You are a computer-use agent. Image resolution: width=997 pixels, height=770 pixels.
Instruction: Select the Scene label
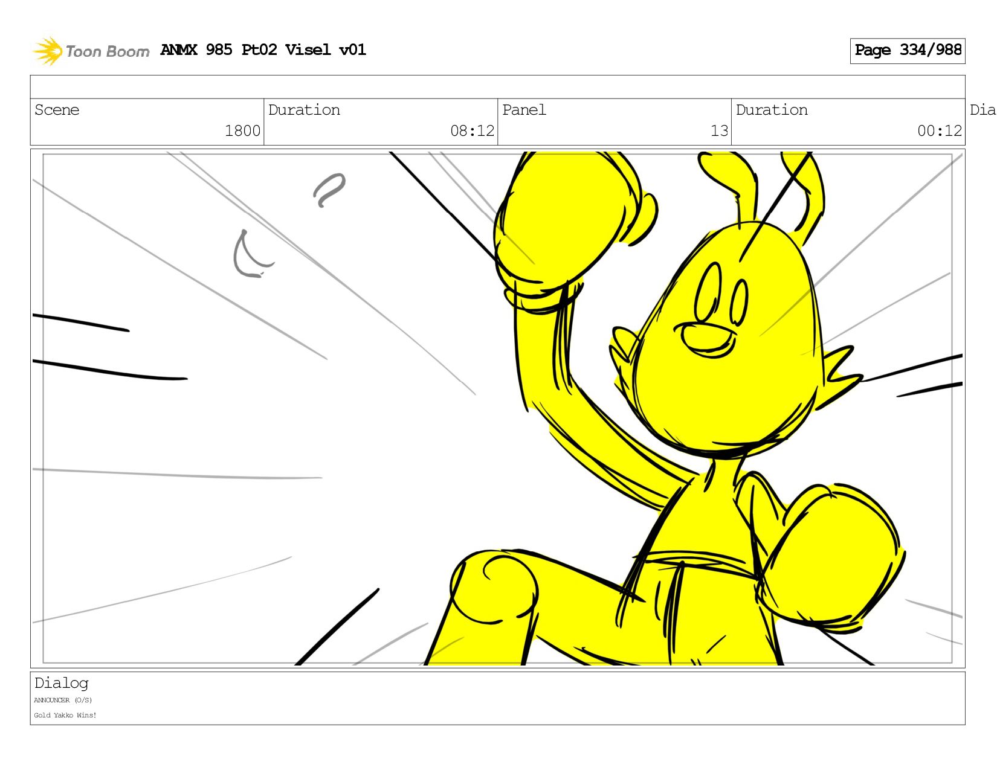[x=57, y=110]
